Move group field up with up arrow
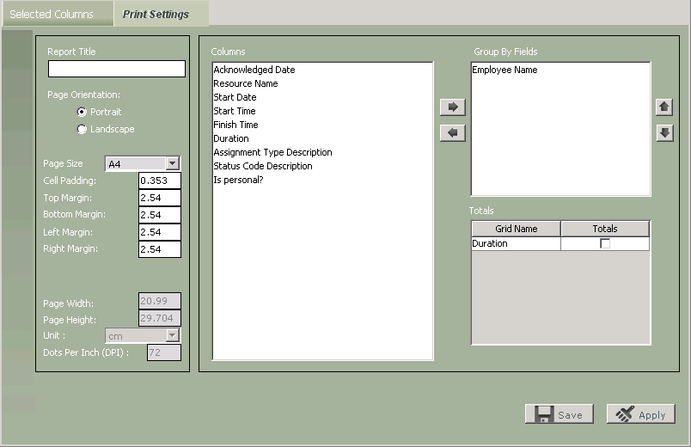Screen dimensions: 691x447 point(664,107)
